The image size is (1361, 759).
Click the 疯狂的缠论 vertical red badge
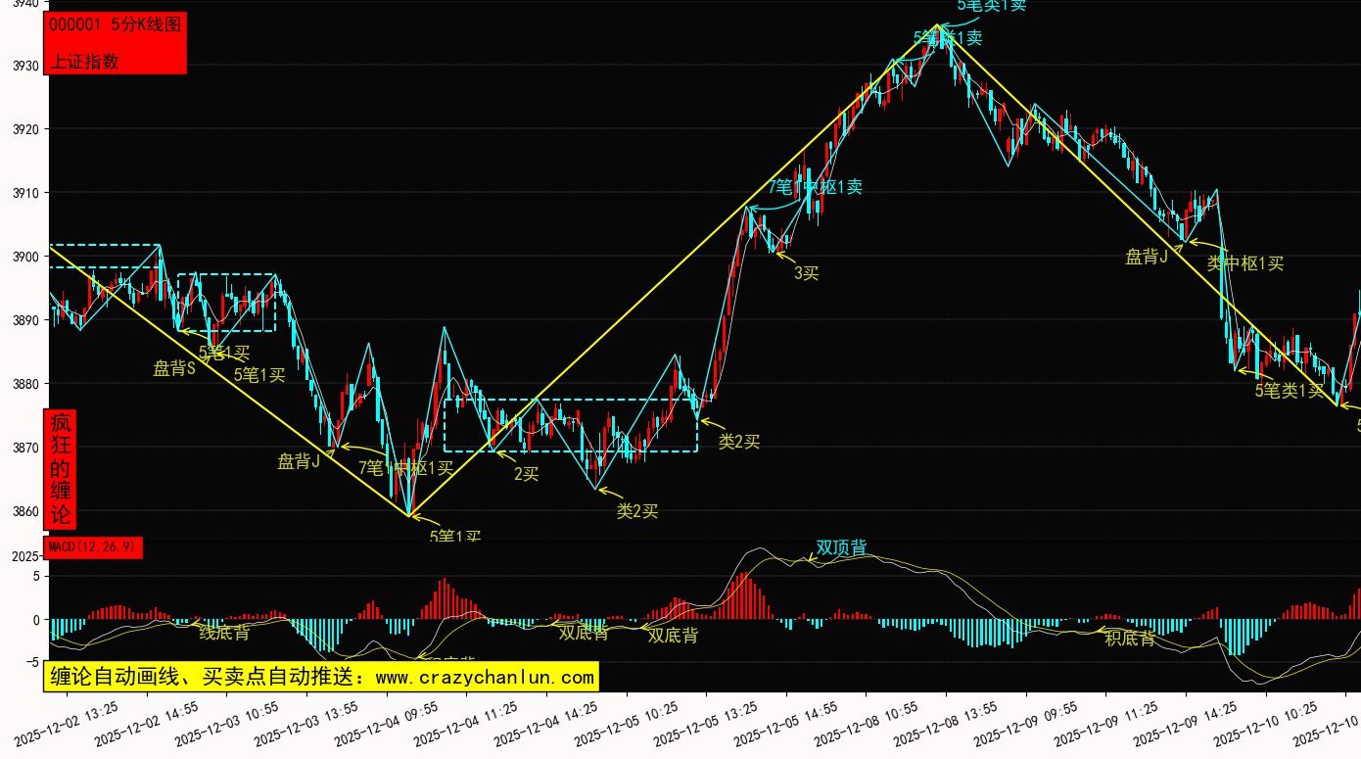(x=61, y=469)
